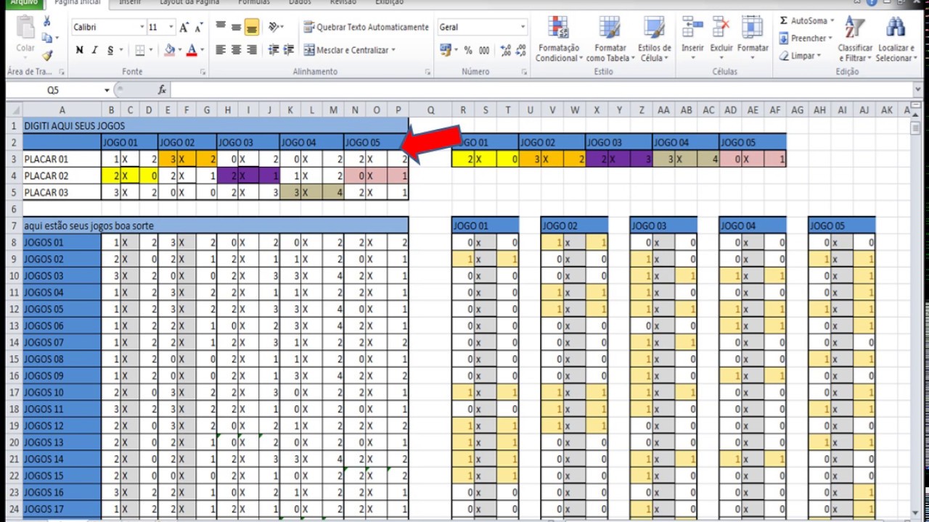Open the font color dropdown arrow
The width and height of the screenshot is (929, 522).
tap(202, 50)
